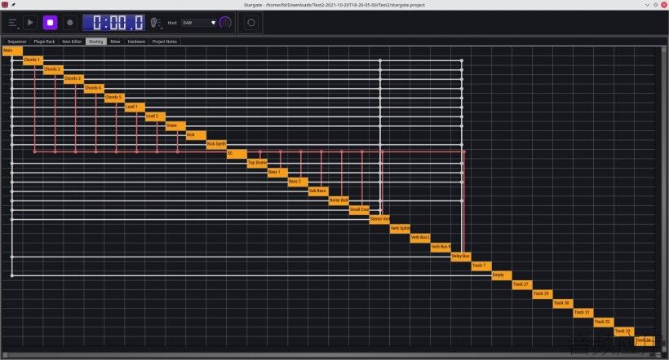Click the Main track node
This screenshot has width=669, height=360.
(x=12, y=51)
